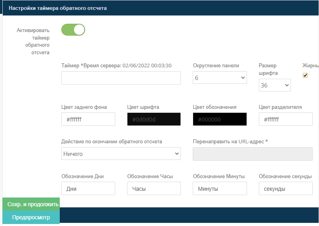
Task: Pick the Цвет шрифта dark swatch
Action: (x=154, y=119)
